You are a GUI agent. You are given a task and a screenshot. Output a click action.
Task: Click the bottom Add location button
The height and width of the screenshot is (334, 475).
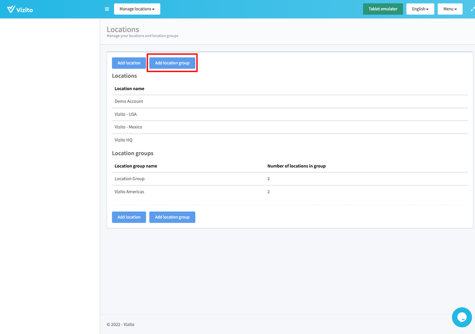pyautogui.click(x=129, y=217)
